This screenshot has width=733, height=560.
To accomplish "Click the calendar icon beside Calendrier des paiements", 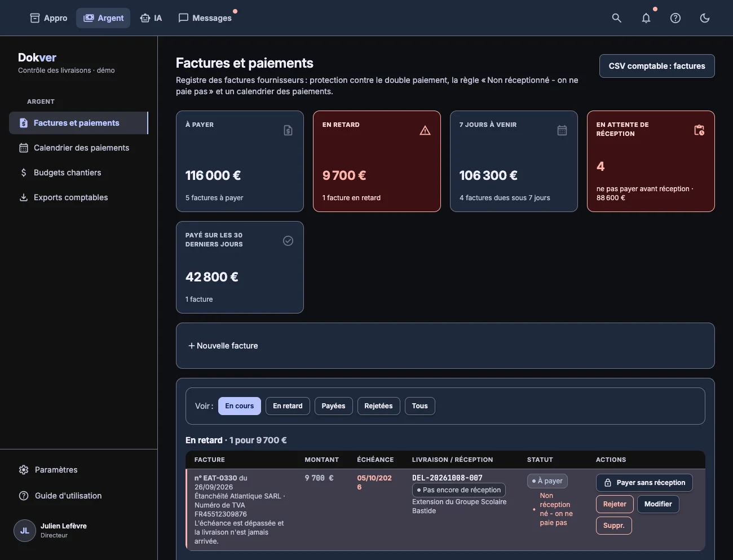I will coord(24,148).
